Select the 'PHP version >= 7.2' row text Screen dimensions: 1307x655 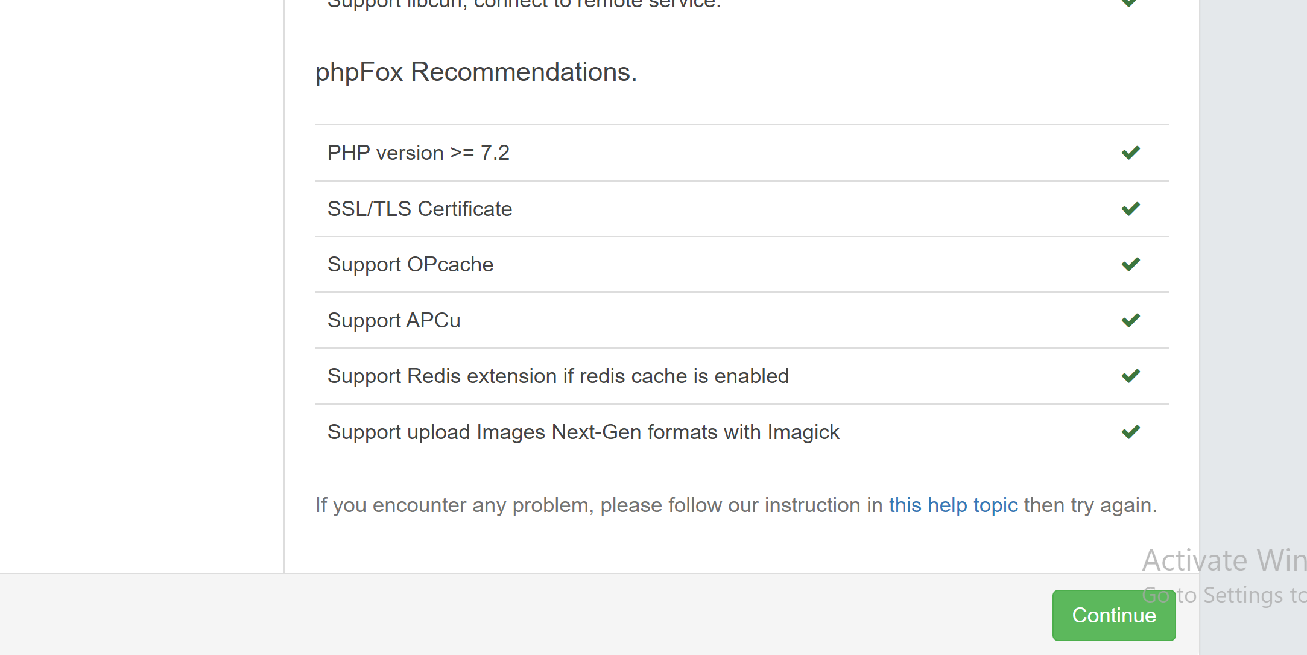tap(418, 153)
